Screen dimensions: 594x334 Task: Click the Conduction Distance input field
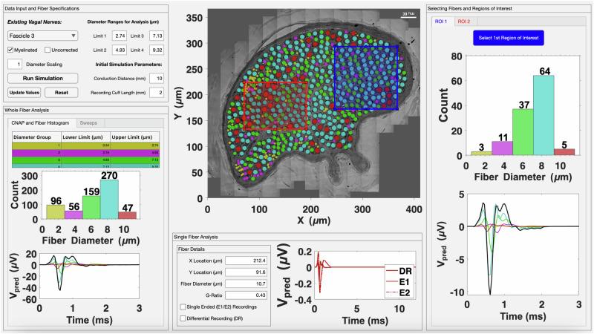click(157, 79)
